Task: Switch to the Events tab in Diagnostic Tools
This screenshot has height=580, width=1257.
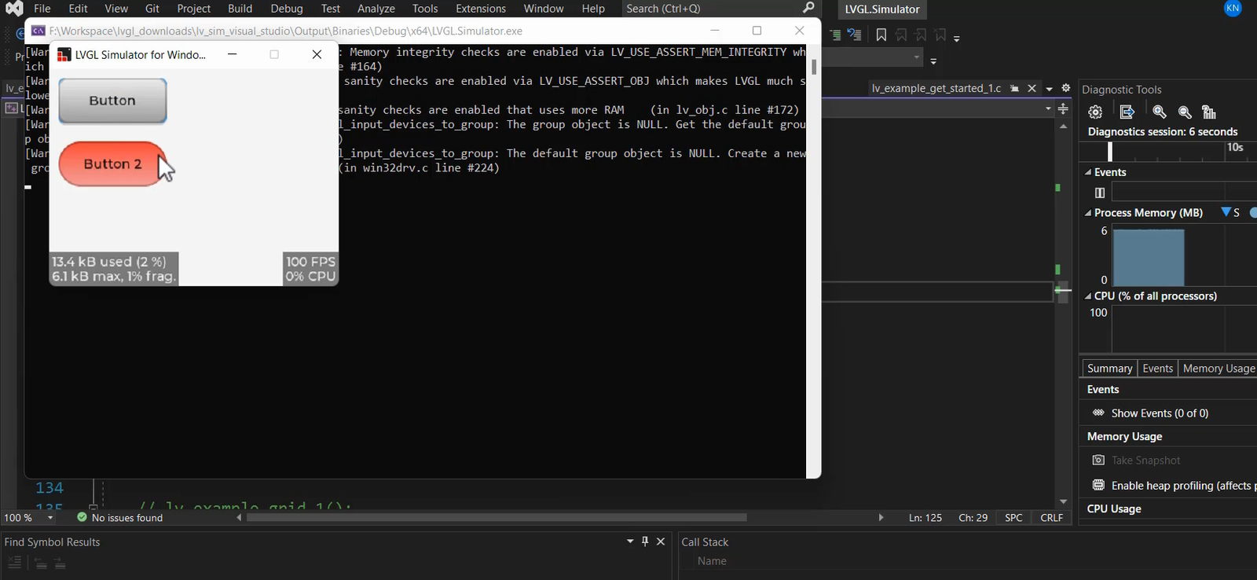Action: click(x=1157, y=368)
